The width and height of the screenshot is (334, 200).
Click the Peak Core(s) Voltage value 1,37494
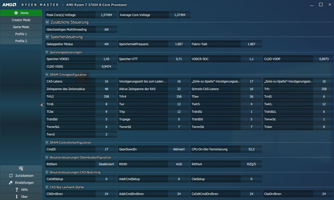(x=106, y=15)
